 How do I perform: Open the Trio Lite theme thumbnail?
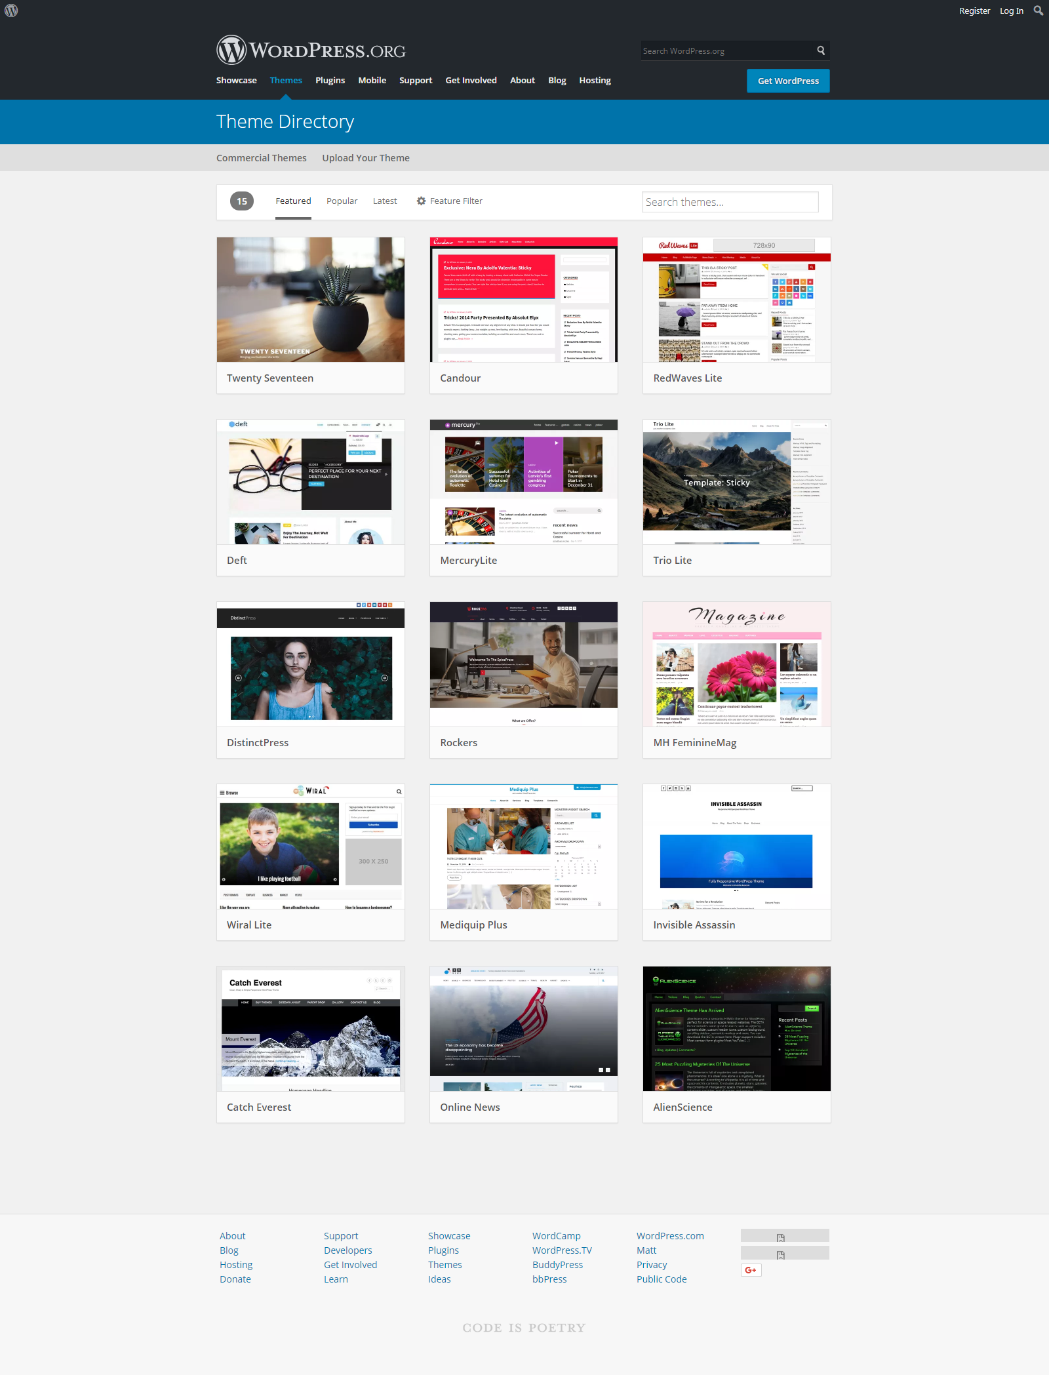pos(737,482)
